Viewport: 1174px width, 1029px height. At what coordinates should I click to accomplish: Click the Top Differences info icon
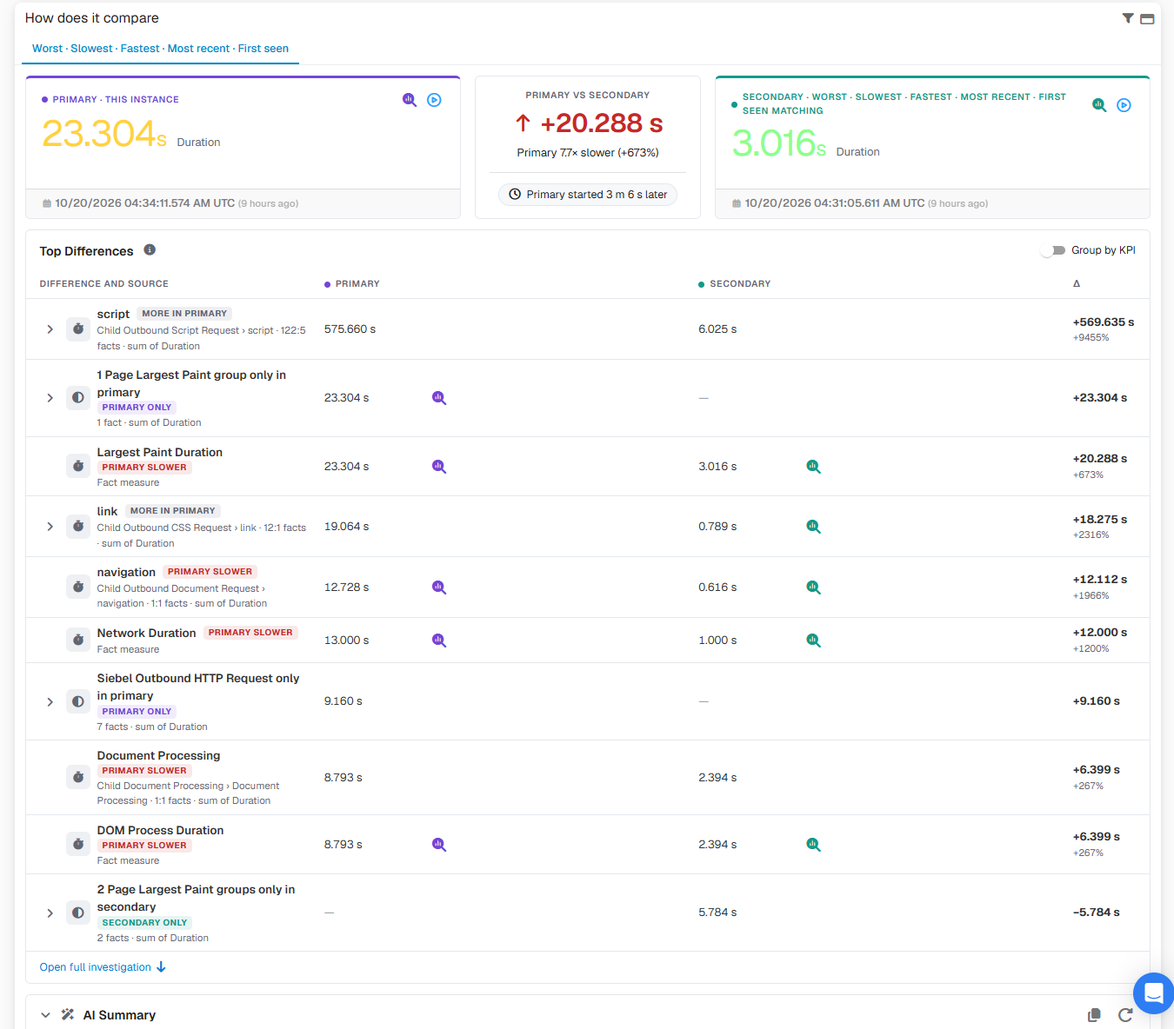click(150, 250)
